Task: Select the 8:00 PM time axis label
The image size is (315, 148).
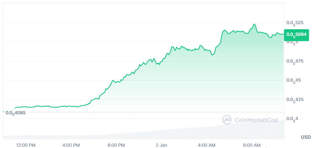Action: point(116,145)
